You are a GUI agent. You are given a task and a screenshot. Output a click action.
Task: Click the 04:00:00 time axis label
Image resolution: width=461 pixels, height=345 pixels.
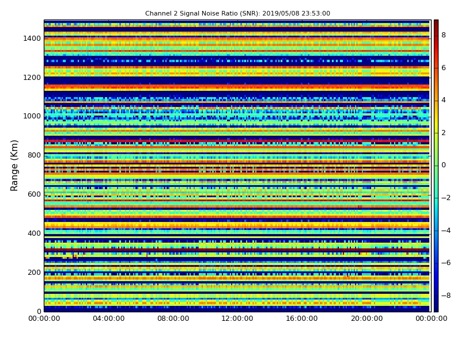click(109, 319)
